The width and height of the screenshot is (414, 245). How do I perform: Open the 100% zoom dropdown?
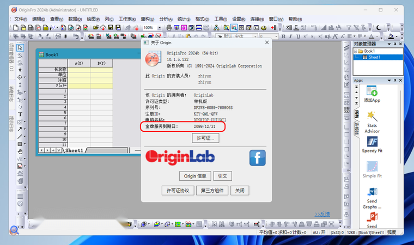coord(160,28)
